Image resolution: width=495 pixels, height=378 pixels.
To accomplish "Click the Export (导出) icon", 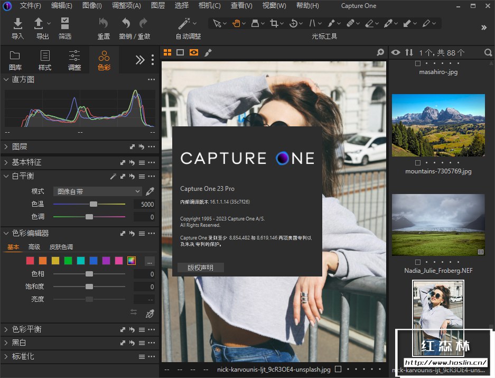I will (39, 23).
